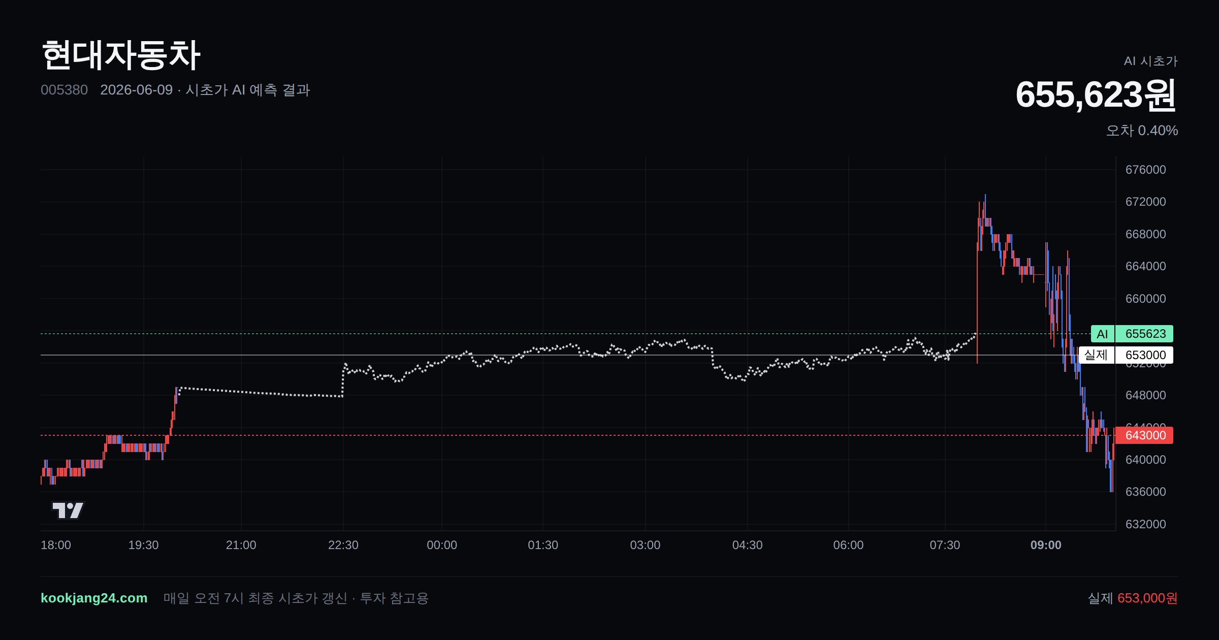Click the 01:30 time axis label
This screenshot has height=640, width=1219.
[x=543, y=545]
